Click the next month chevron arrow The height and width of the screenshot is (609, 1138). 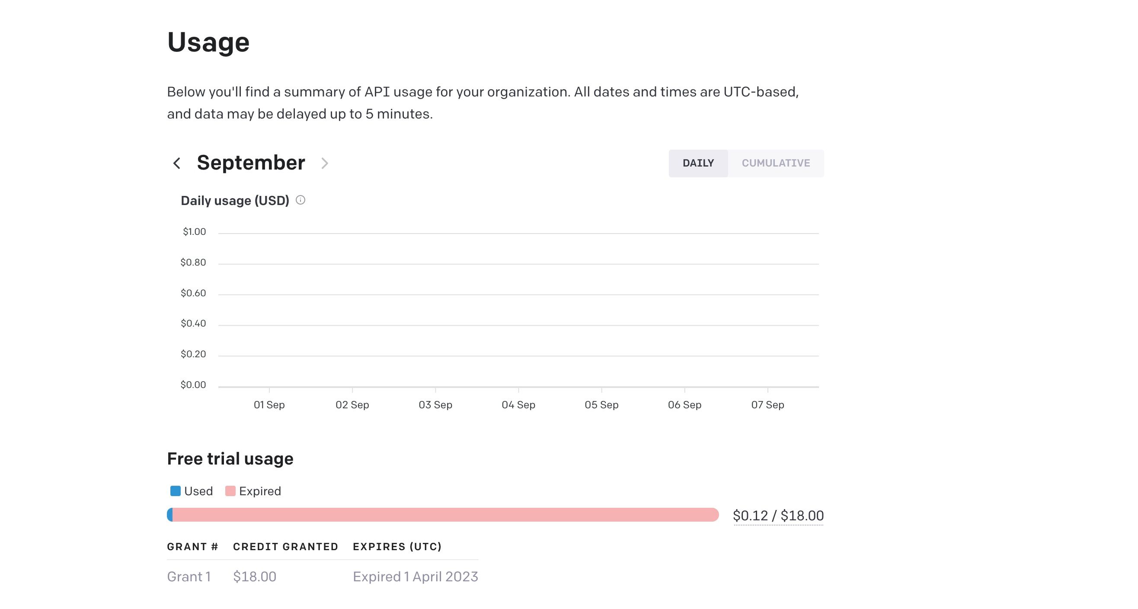[x=326, y=163]
